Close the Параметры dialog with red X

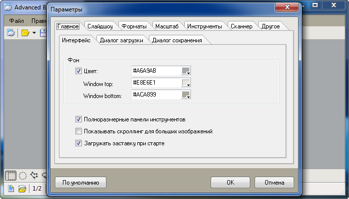(x=287, y=7)
